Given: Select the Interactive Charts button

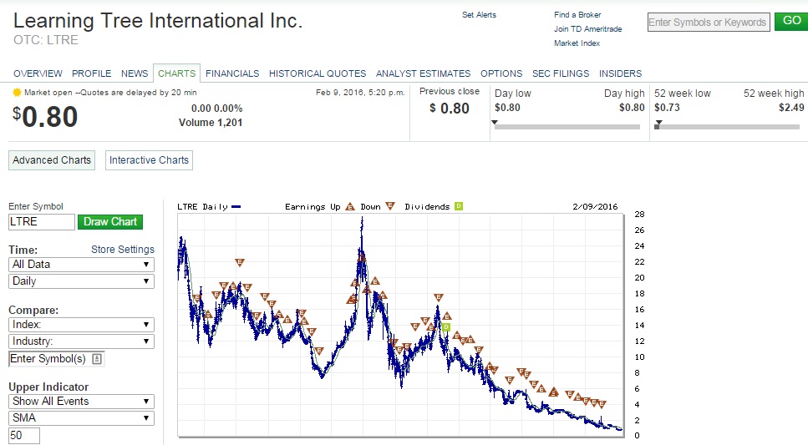Looking at the screenshot, I should [149, 160].
